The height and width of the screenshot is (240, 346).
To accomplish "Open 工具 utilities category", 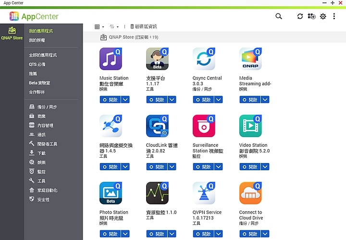I will (x=37, y=181).
